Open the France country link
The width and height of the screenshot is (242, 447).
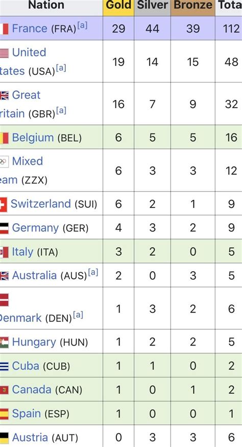pos(30,29)
